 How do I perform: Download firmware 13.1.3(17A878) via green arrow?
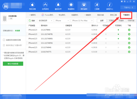pyautogui.click(x=129, y=34)
